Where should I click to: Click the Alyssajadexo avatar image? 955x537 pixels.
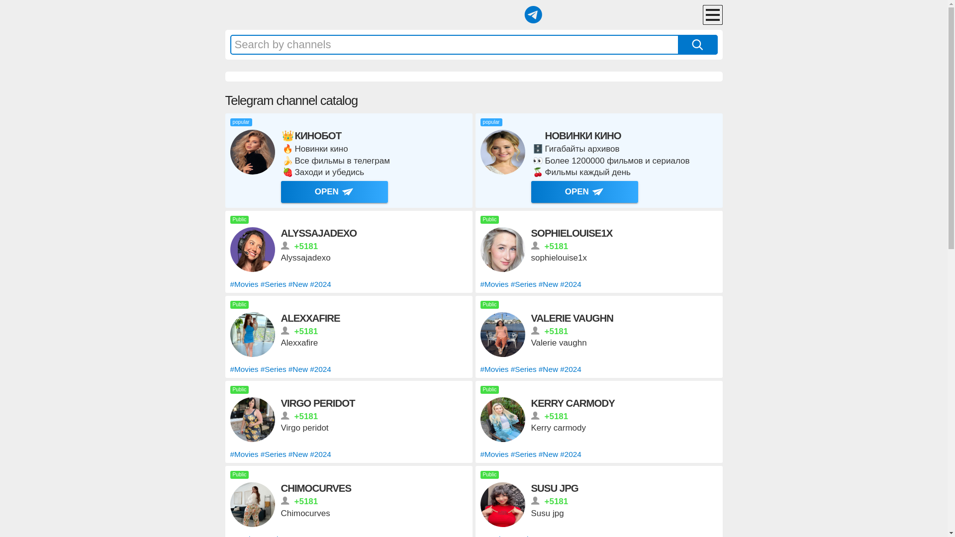pyautogui.click(x=253, y=250)
